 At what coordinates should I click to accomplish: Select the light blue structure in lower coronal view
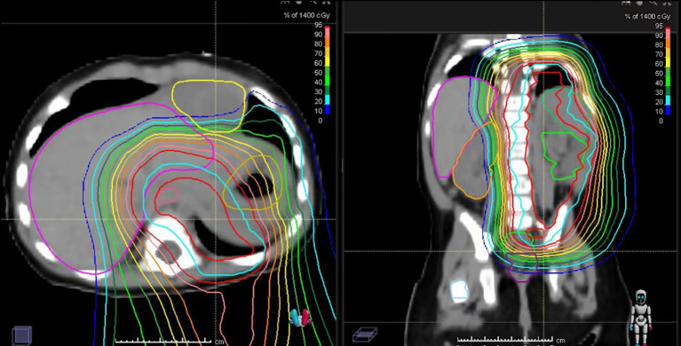point(460,290)
